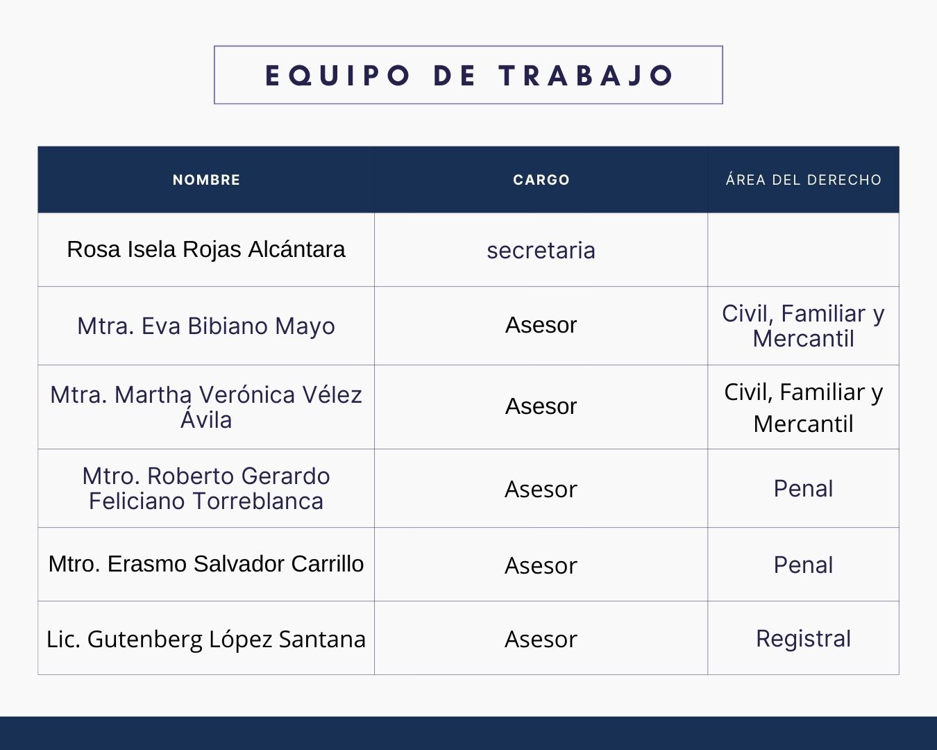
Task: Select Mtra. Martha Verónica Vélez Ávila cell
Action: (x=206, y=407)
